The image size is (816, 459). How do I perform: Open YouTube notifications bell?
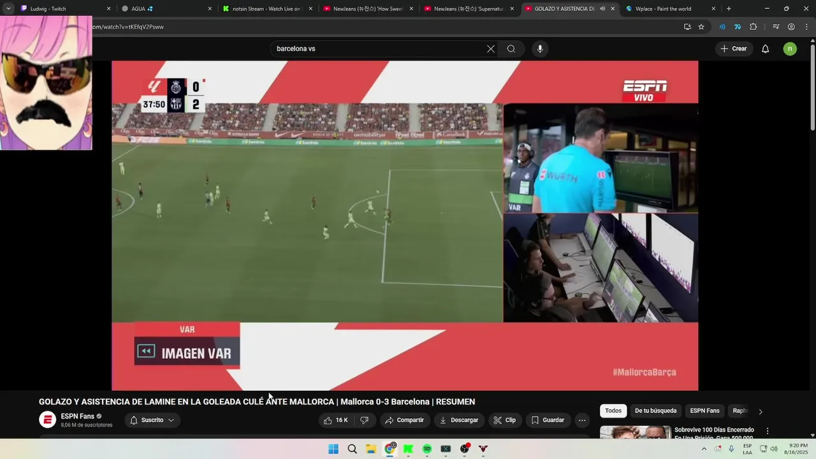tap(766, 49)
